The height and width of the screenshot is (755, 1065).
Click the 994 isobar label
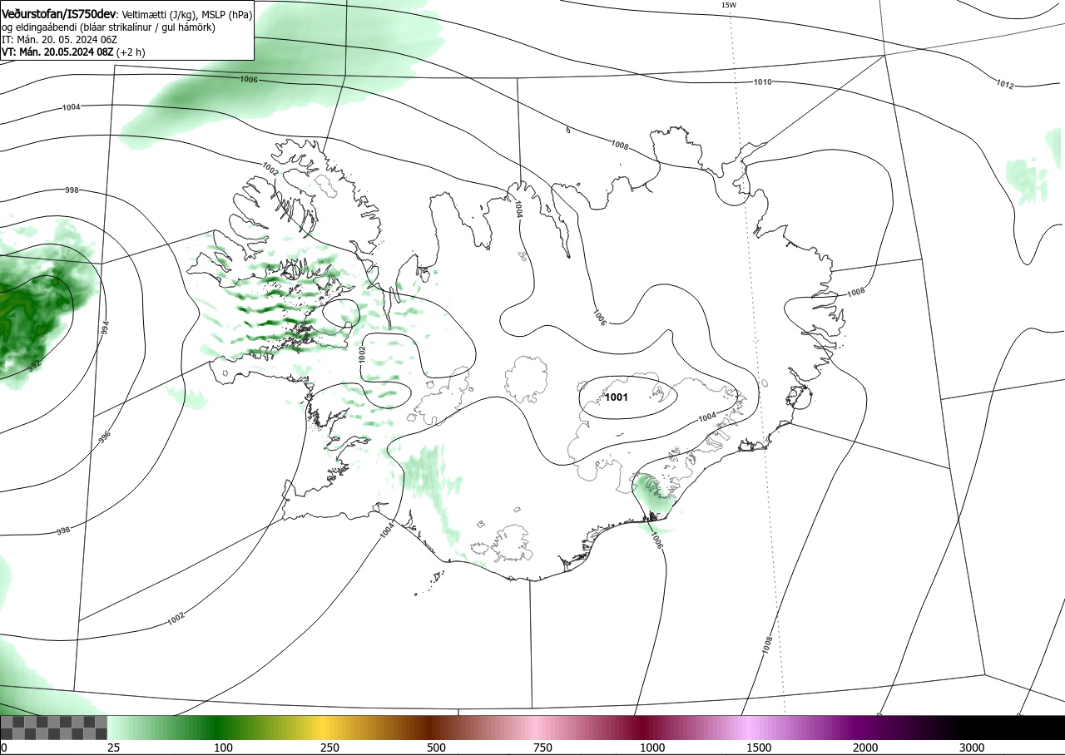105,328
